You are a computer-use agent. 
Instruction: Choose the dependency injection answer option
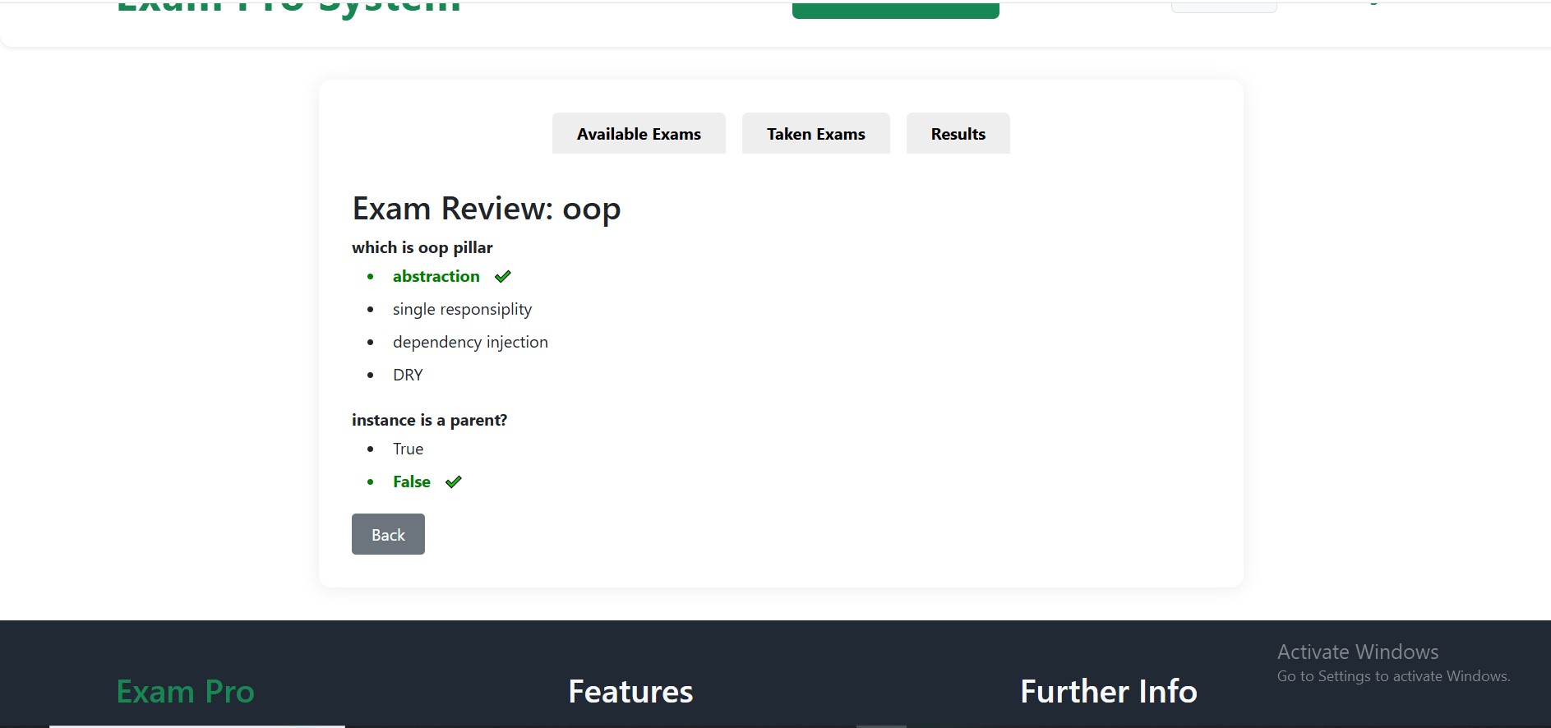470,343
